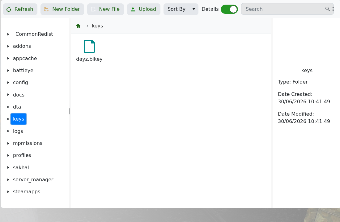Expand the profiles folder arrow
The height and width of the screenshot is (222, 340).
pos(8,155)
